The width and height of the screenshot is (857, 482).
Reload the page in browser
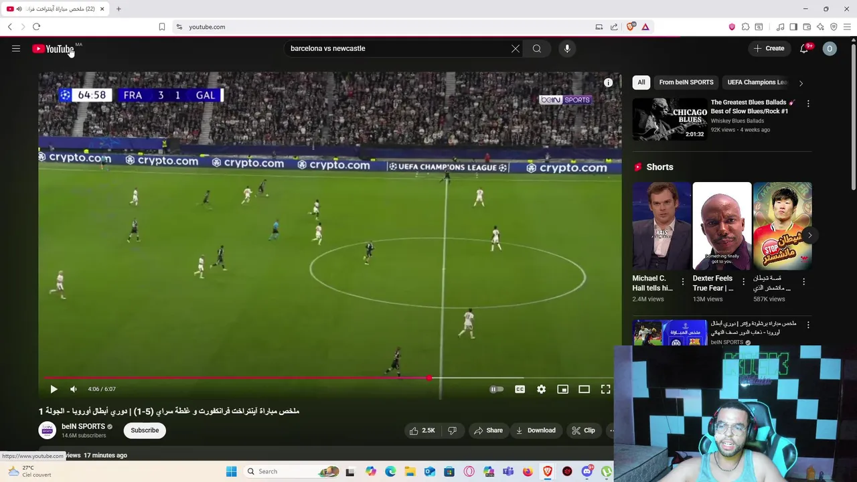[x=36, y=27]
